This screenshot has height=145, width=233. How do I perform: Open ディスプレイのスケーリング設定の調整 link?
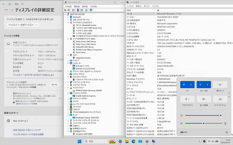click(28, 135)
